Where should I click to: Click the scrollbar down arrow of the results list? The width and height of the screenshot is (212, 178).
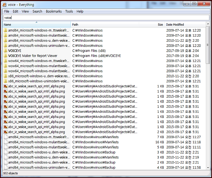pos(208,168)
